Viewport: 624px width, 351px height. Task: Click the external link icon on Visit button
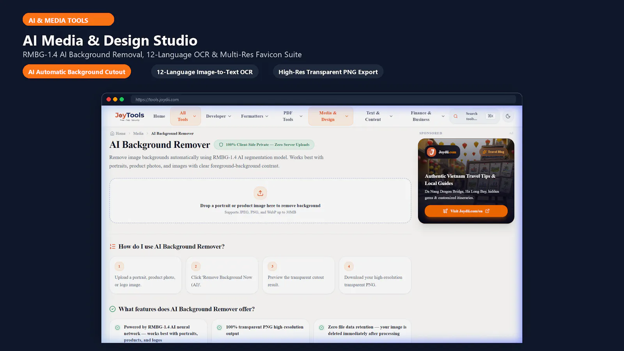pos(487,211)
